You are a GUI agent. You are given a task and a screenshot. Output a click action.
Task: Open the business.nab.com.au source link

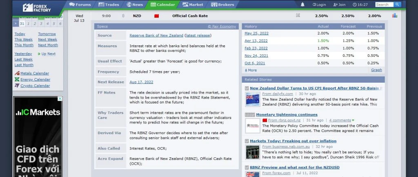[286, 147]
